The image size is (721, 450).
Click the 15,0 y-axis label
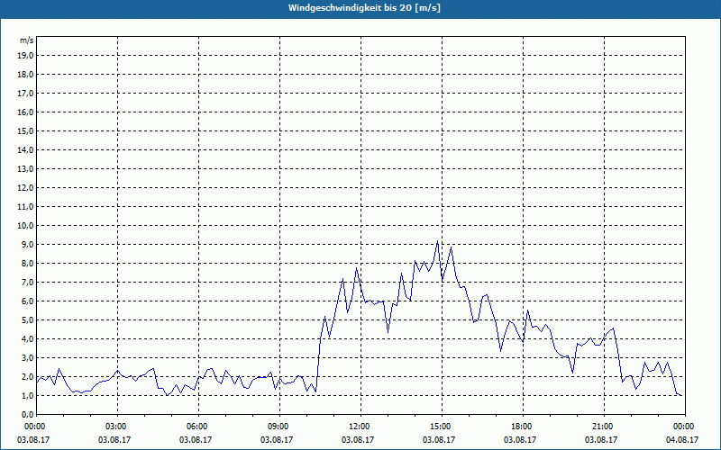click(x=26, y=130)
